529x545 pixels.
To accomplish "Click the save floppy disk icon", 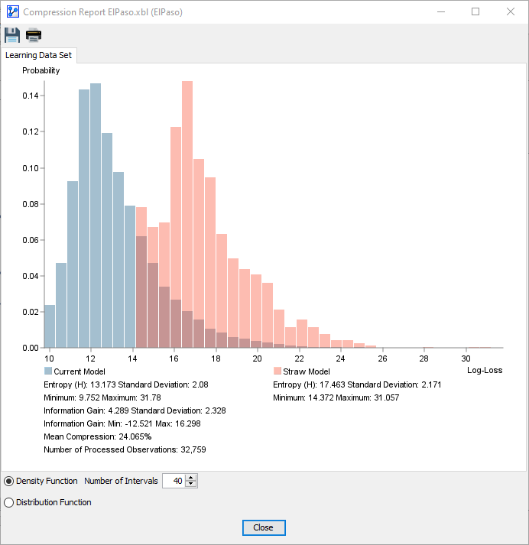I will 12,35.
